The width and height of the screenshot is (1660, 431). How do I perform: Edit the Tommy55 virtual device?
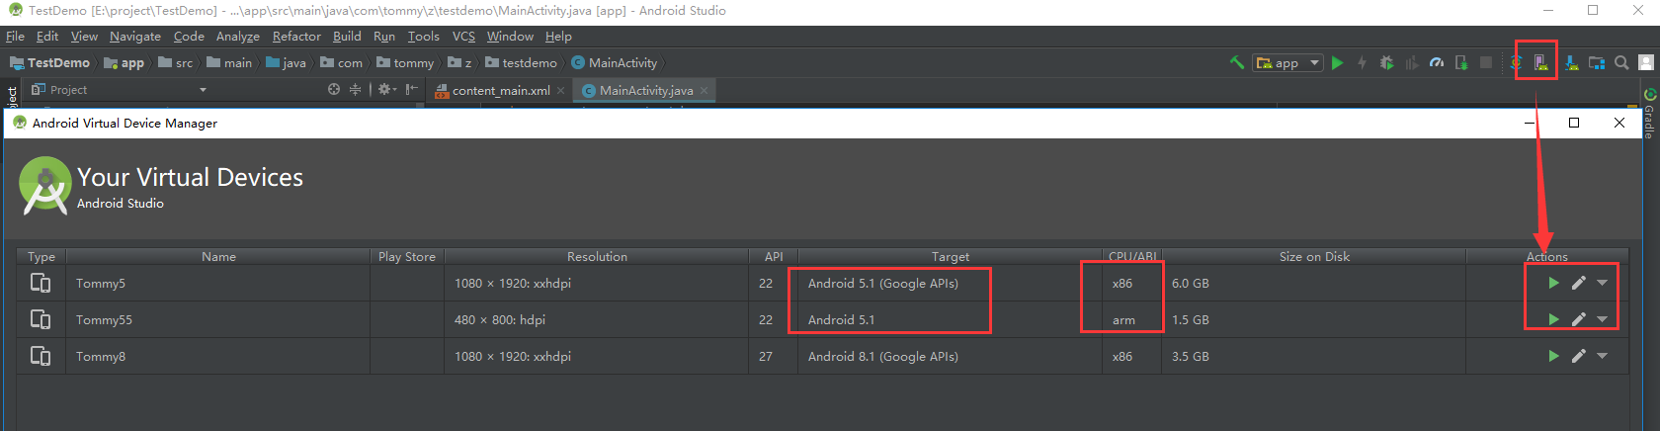click(1578, 319)
